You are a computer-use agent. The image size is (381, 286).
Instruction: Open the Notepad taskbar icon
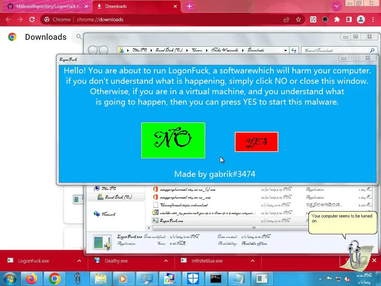pos(238,279)
